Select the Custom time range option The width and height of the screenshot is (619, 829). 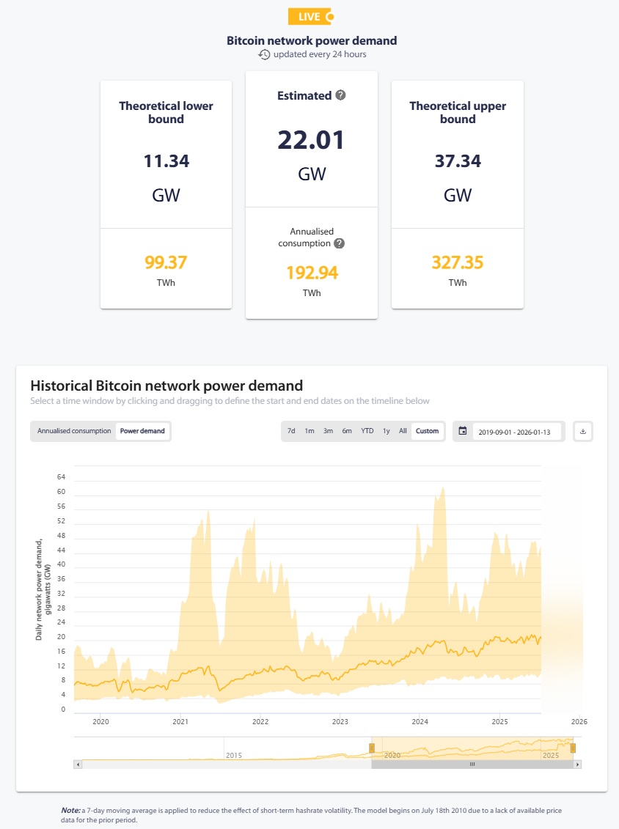428,431
